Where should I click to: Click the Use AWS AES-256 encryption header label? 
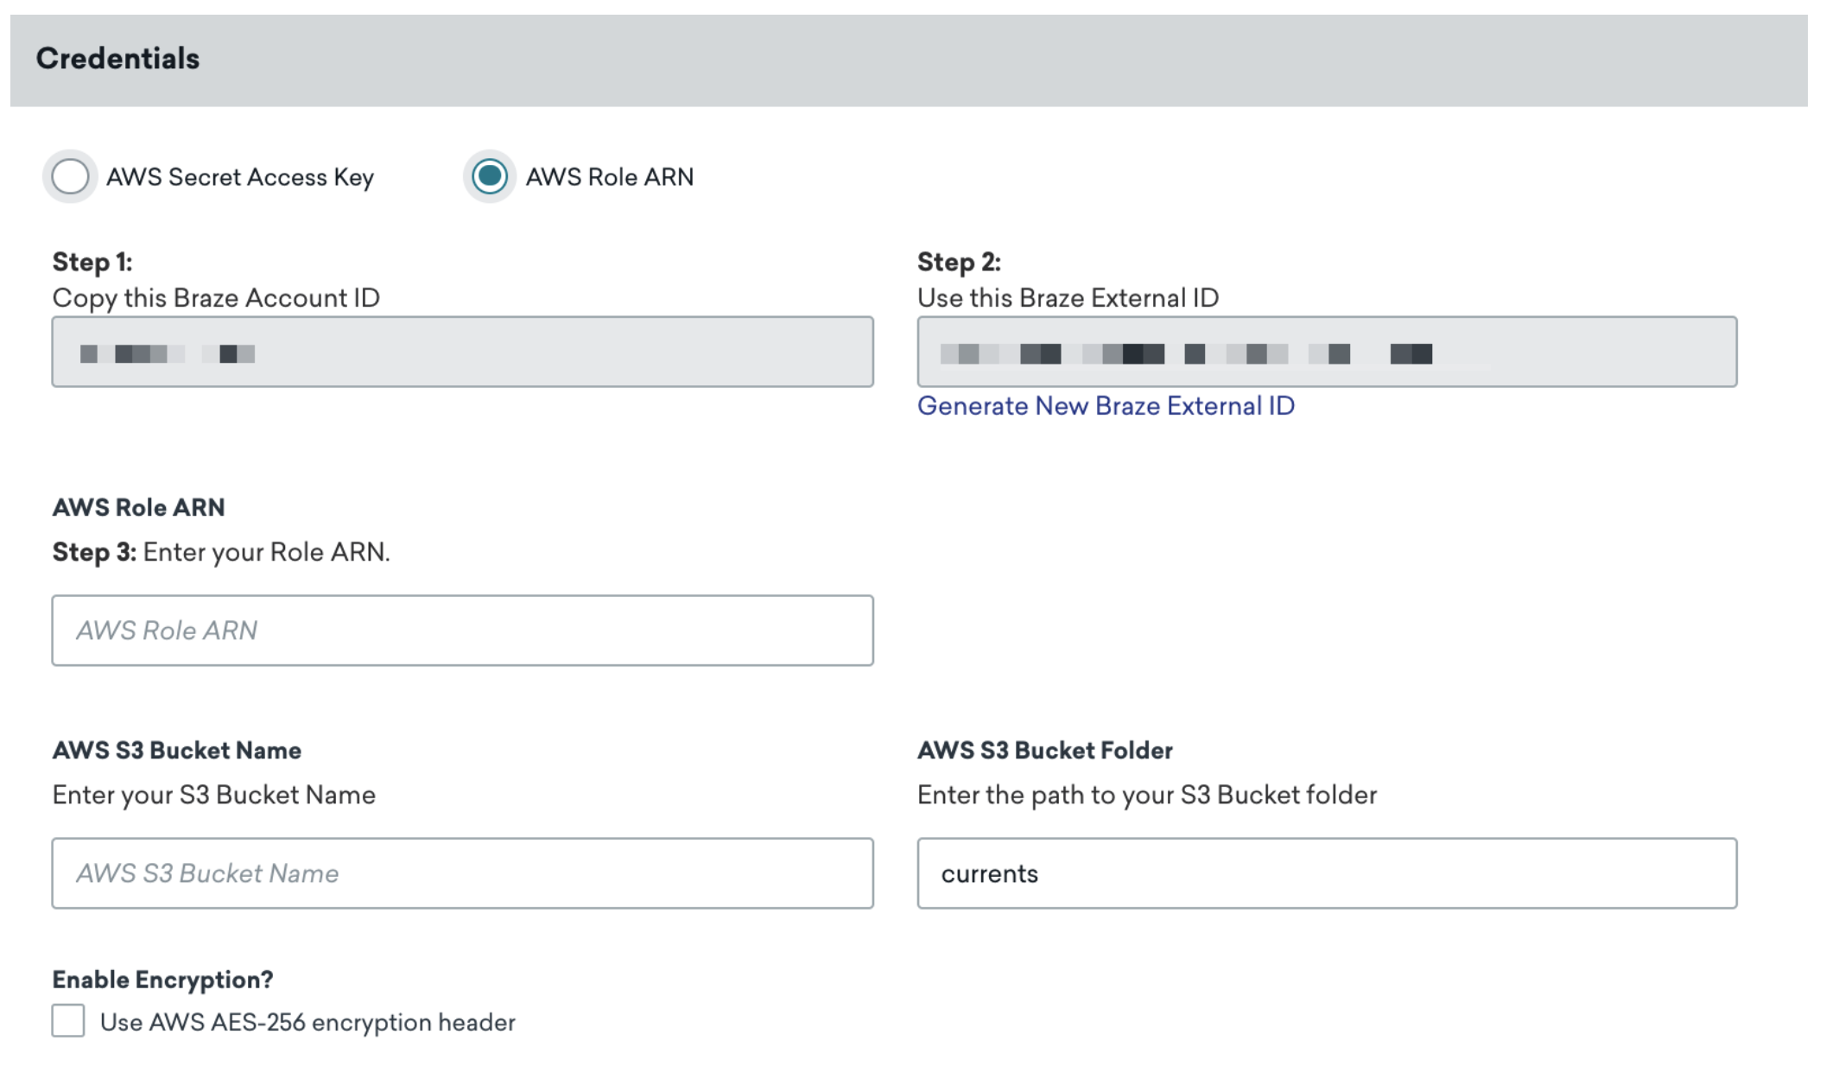point(308,1022)
